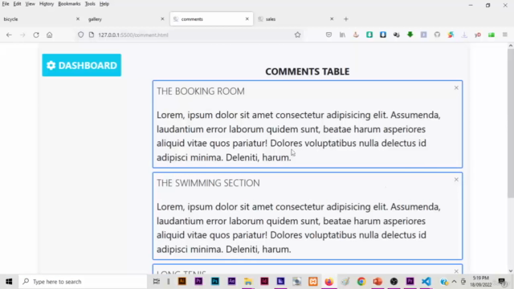Open the Library icon in toolbar

tap(342, 35)
